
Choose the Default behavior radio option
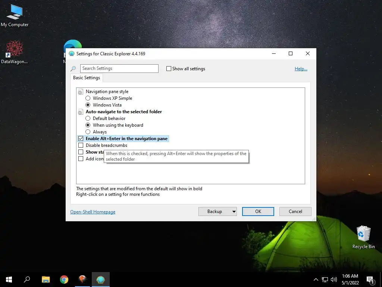[88, 118]
